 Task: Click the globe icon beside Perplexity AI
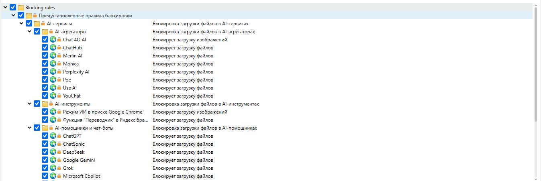(53, 72)
